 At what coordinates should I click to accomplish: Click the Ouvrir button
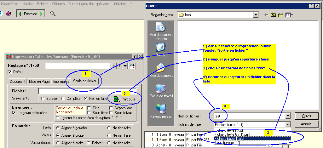[307, 116]
